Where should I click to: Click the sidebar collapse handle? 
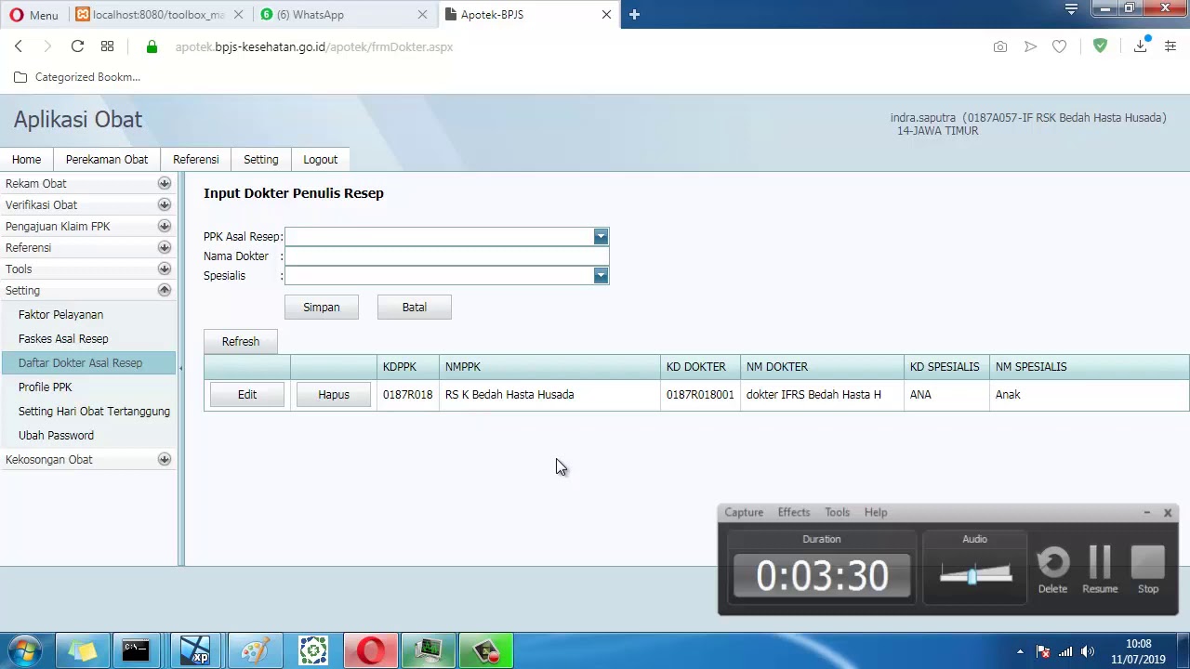(180, 369)
